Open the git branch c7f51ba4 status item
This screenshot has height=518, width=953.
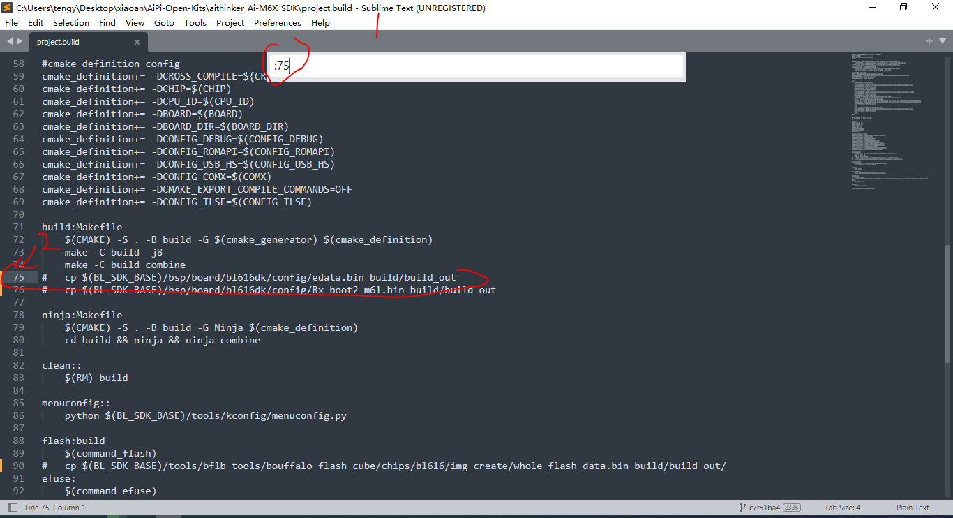tap(760, 508)
